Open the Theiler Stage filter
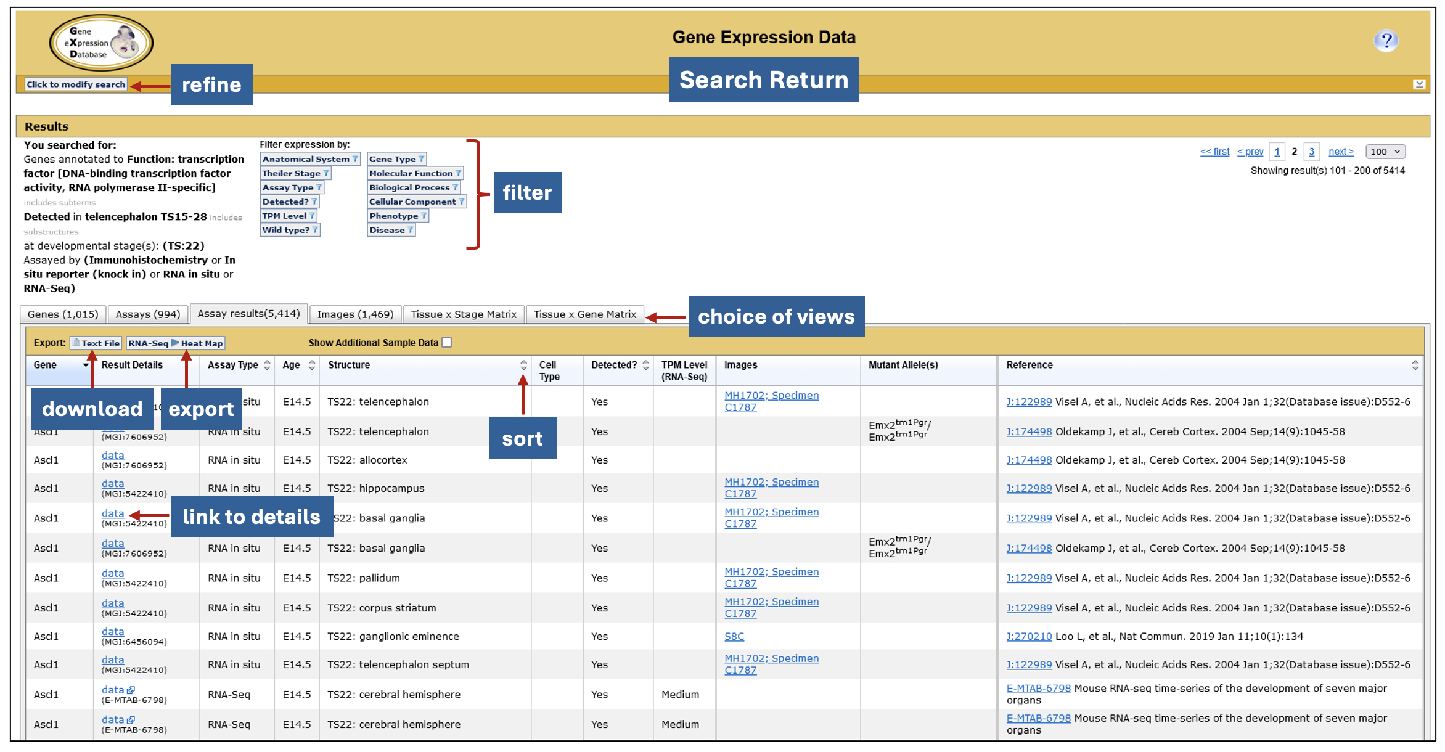 coord(295,173)
